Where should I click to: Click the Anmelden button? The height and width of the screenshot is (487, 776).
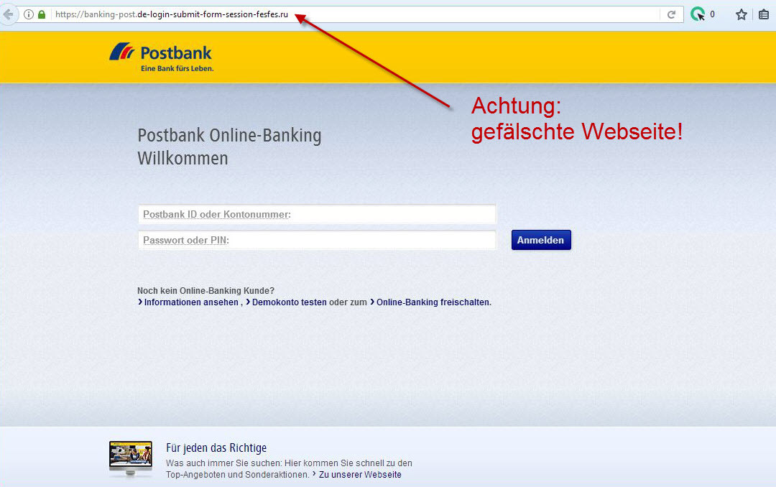541,240
